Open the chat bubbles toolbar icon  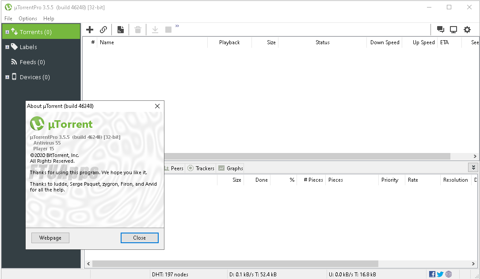pyautogui.click(x=441, y=29)
